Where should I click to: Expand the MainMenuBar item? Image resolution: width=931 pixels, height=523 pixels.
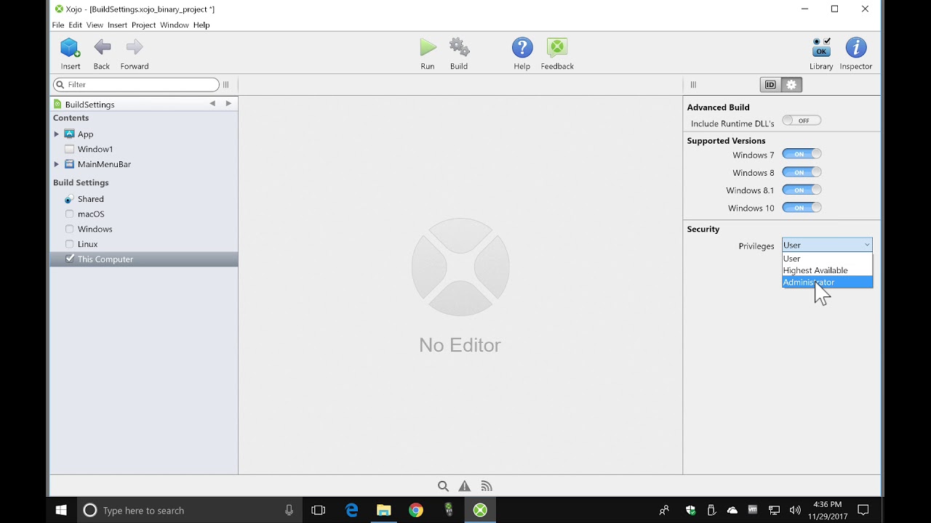56,164
